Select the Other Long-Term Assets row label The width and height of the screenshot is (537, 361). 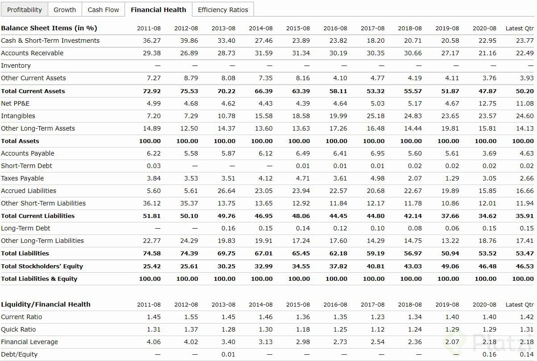[38, 128]
